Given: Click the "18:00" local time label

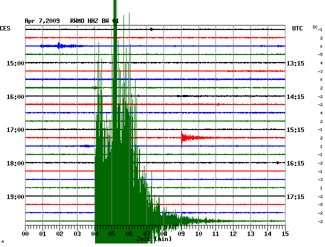Looking at the screenshot, I should (15, 163).
